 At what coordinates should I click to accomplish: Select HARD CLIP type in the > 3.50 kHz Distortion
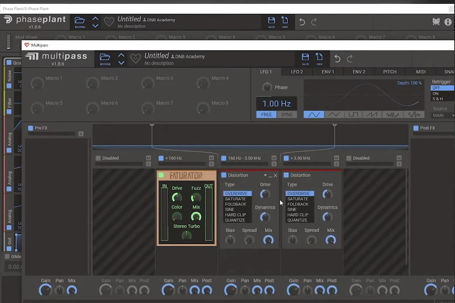tap(298, 215)
